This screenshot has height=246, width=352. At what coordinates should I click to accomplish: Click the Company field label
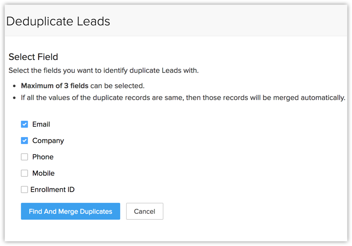click(x=48, y=141)
